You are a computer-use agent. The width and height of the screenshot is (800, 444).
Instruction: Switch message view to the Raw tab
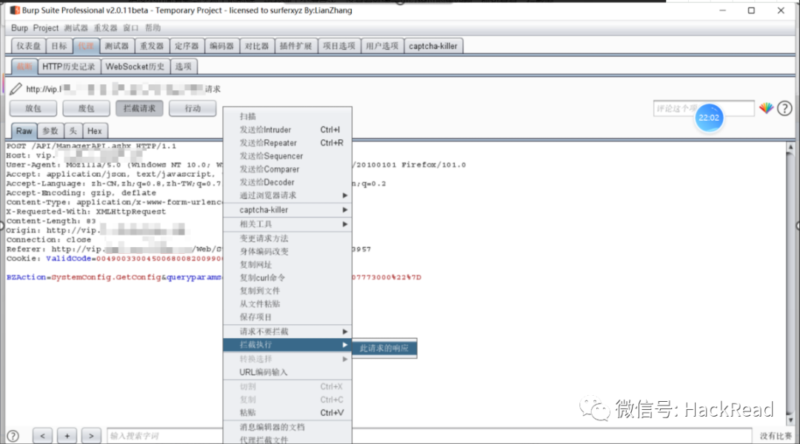click(24, 131)
